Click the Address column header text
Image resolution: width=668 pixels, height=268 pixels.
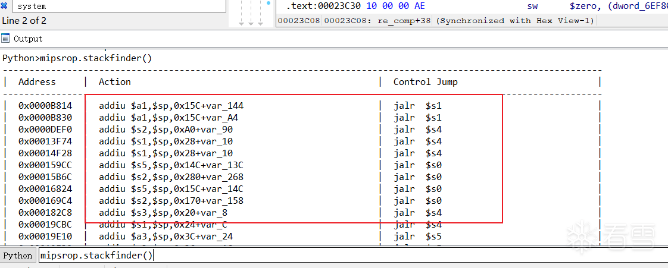[37, 81]
